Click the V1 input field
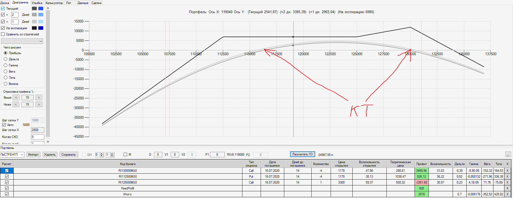This screenshot has height=198, width=513. point(175,155)
